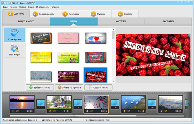The image size is (194, 124).
Task: Click the pencil edit icon on clip 1
Action: [x=17, y=111]
